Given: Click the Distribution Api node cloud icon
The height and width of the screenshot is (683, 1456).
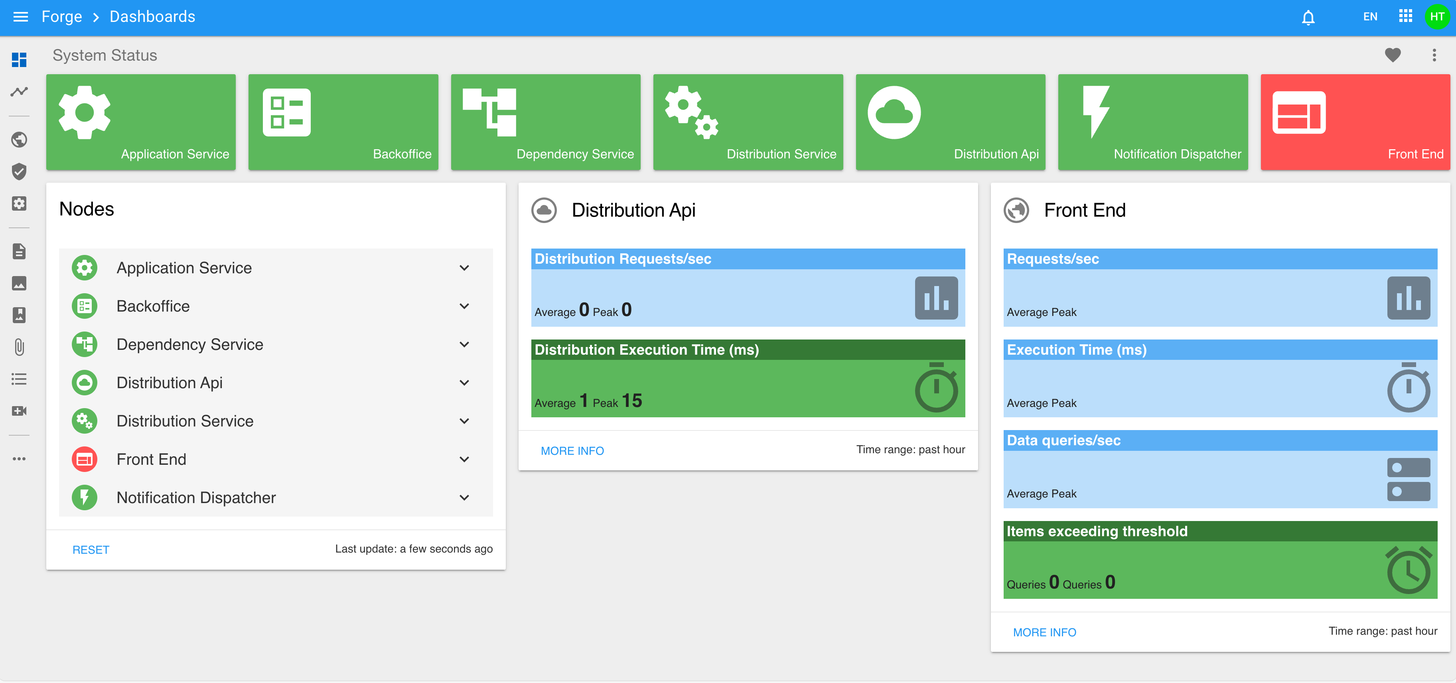Looking at the screenshot, I should click(x=84, y=383).
